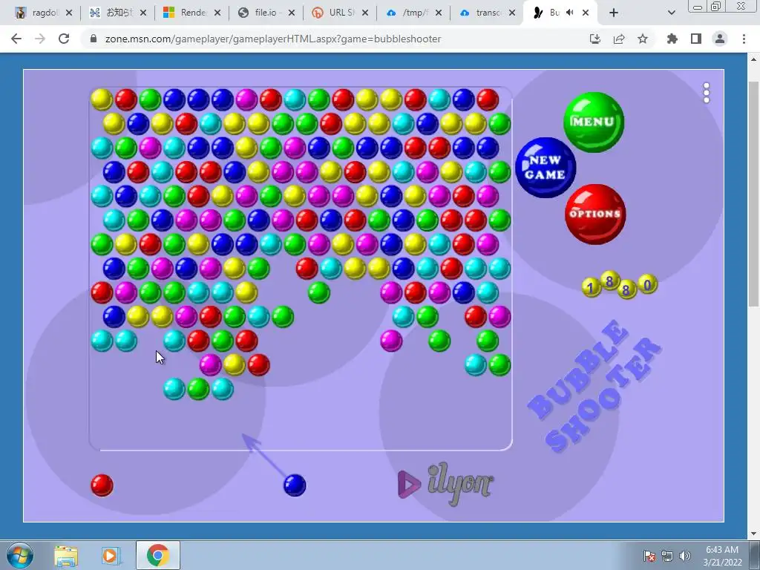Click the ilyon logo link
This screenshot has width=760, height=570.
[x=445, y=484]
